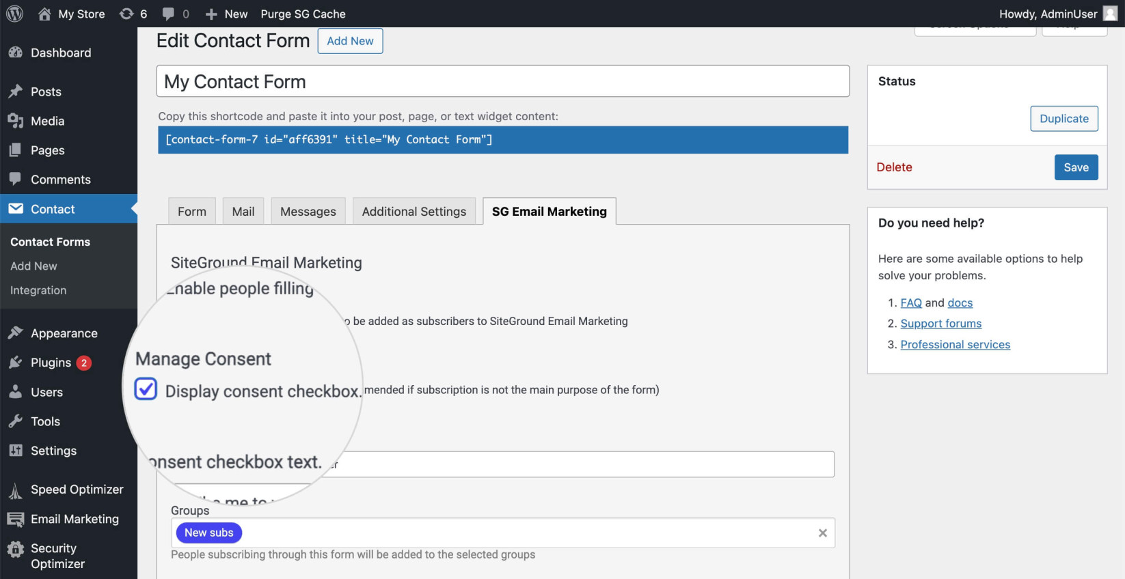Open the Mail tab
Image resolution: width=1125 pixels, height=579 pixels.
pos(243,212)
